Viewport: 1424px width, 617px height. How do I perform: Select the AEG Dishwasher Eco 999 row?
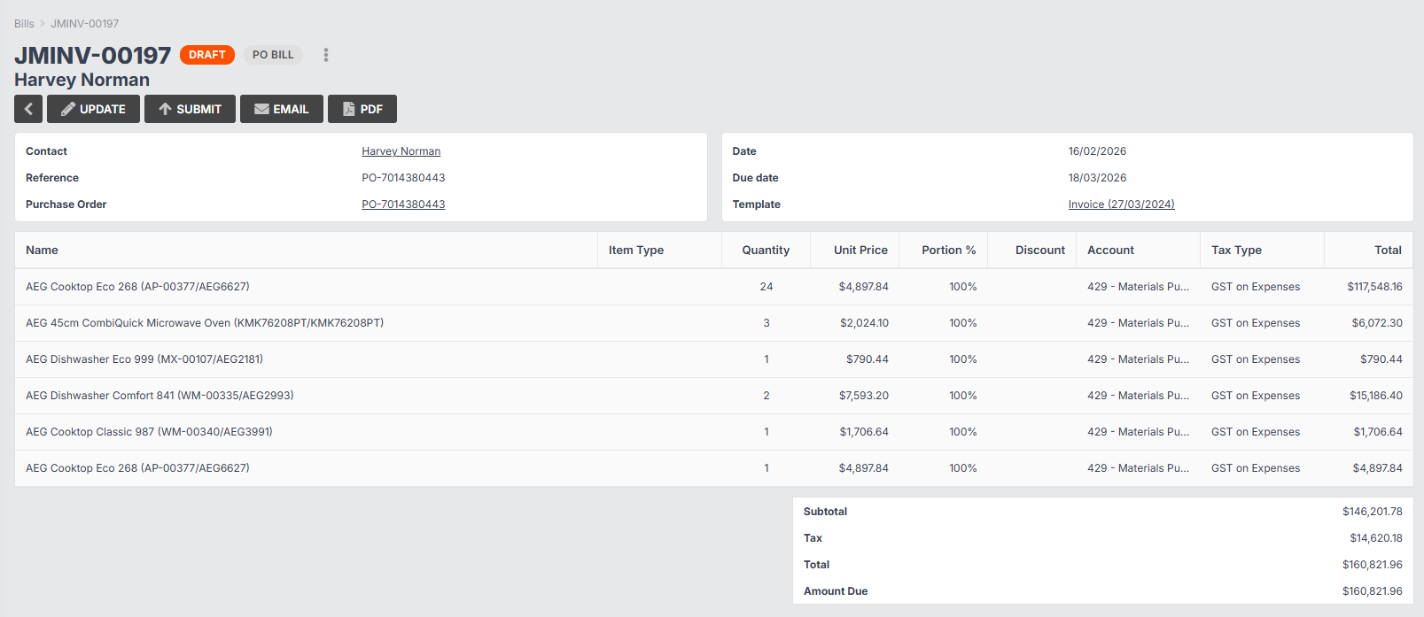coord(714,359)
